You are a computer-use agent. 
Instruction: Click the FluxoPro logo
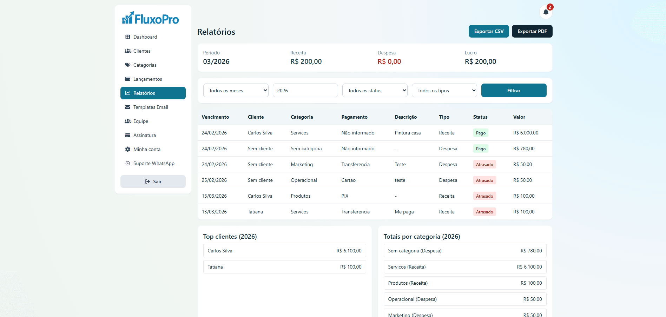click(x=150, y=18)
